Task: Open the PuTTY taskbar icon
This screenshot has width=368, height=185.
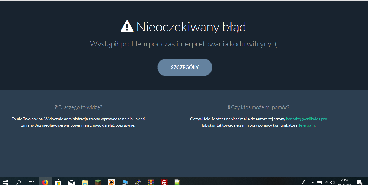Action: point(138,182)
